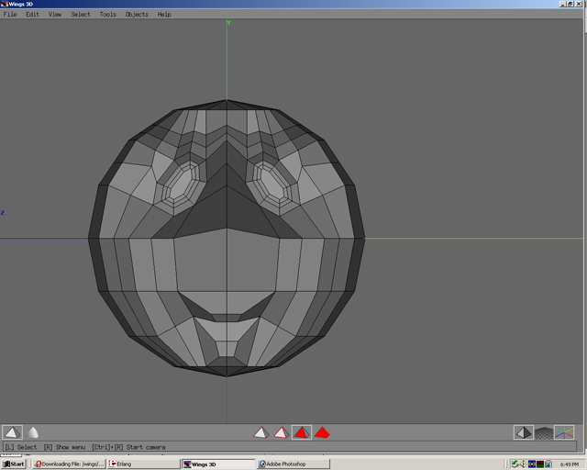Switch to body selection mode red pyramid
Image resolution: width=587 pixels, height=470 pixels.
(x=322, y=432)
